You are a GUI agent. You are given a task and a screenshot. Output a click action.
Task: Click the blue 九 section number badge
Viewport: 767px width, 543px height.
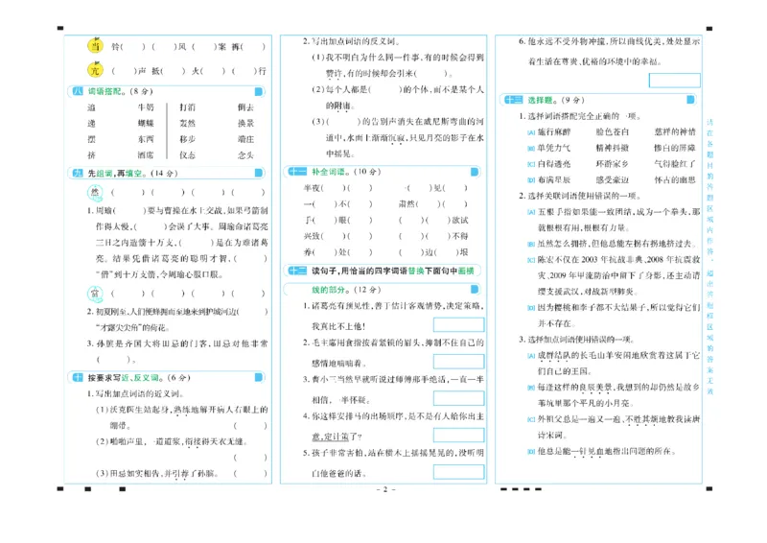coord(78,173)
